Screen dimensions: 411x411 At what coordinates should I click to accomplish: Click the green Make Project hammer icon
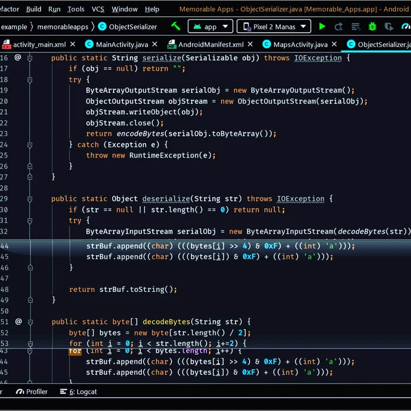coord(176,26)
